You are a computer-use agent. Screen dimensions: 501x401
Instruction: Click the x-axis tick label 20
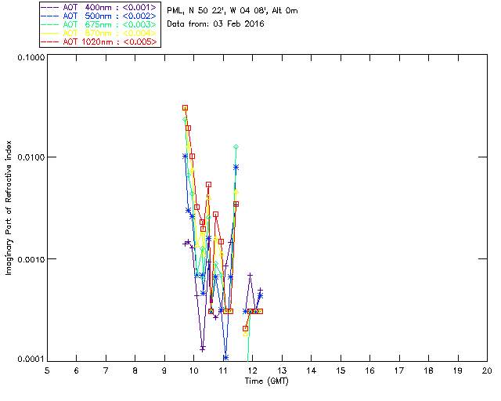pos(487,370)
